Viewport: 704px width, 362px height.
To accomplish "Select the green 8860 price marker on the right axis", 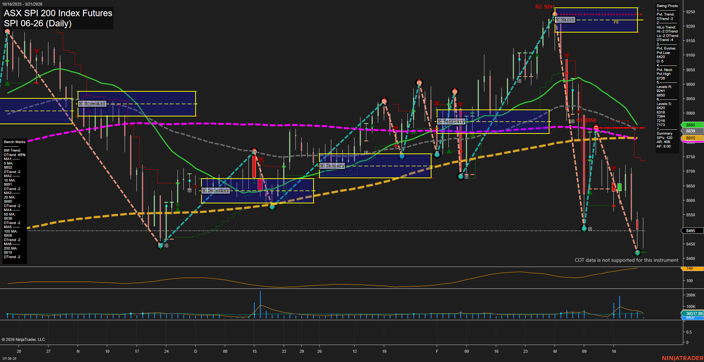I will (691, 125).
